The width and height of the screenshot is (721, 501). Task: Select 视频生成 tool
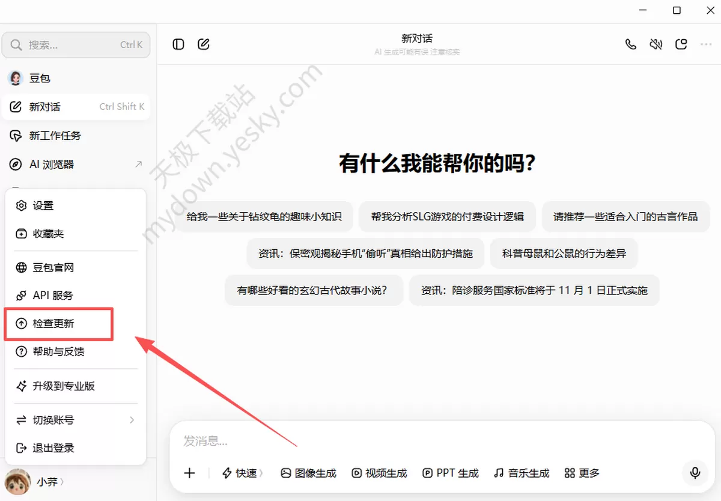(379, 473)
